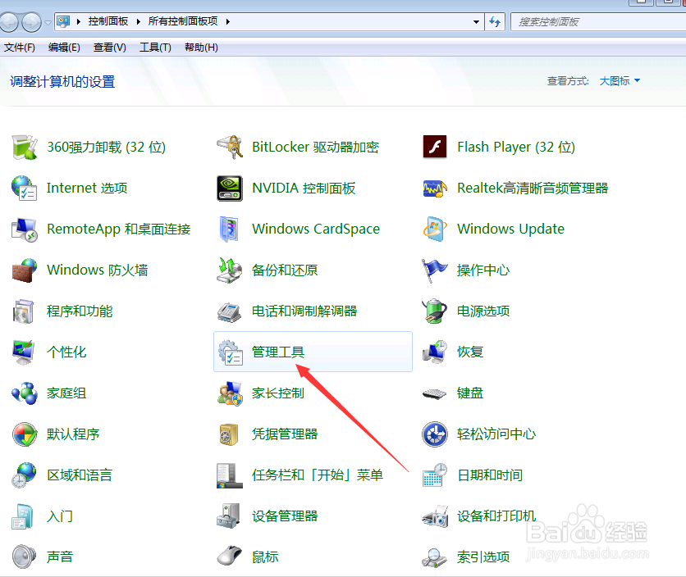Open the 大图标 view mode dropdown
The image size is (686, 577).
click(620, 80)
